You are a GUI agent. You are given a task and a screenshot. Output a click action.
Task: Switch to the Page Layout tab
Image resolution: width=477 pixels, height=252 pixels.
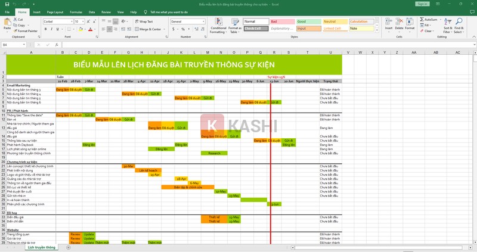coord(55,12)
